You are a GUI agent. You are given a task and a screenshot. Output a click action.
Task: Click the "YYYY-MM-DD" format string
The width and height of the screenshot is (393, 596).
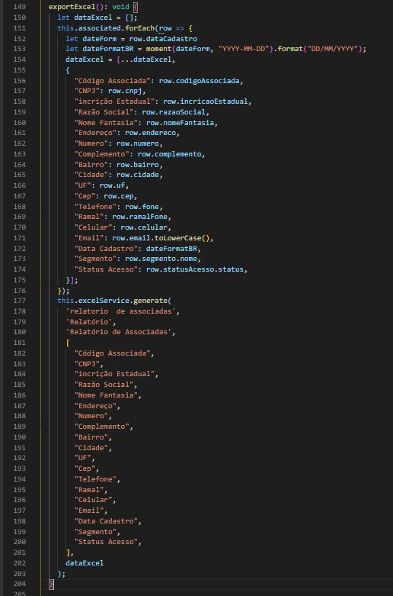point(244,49)
